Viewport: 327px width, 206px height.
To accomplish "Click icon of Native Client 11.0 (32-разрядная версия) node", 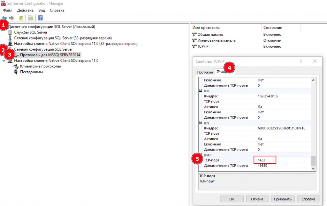I will pyautogui.click(x=10, y=44).
